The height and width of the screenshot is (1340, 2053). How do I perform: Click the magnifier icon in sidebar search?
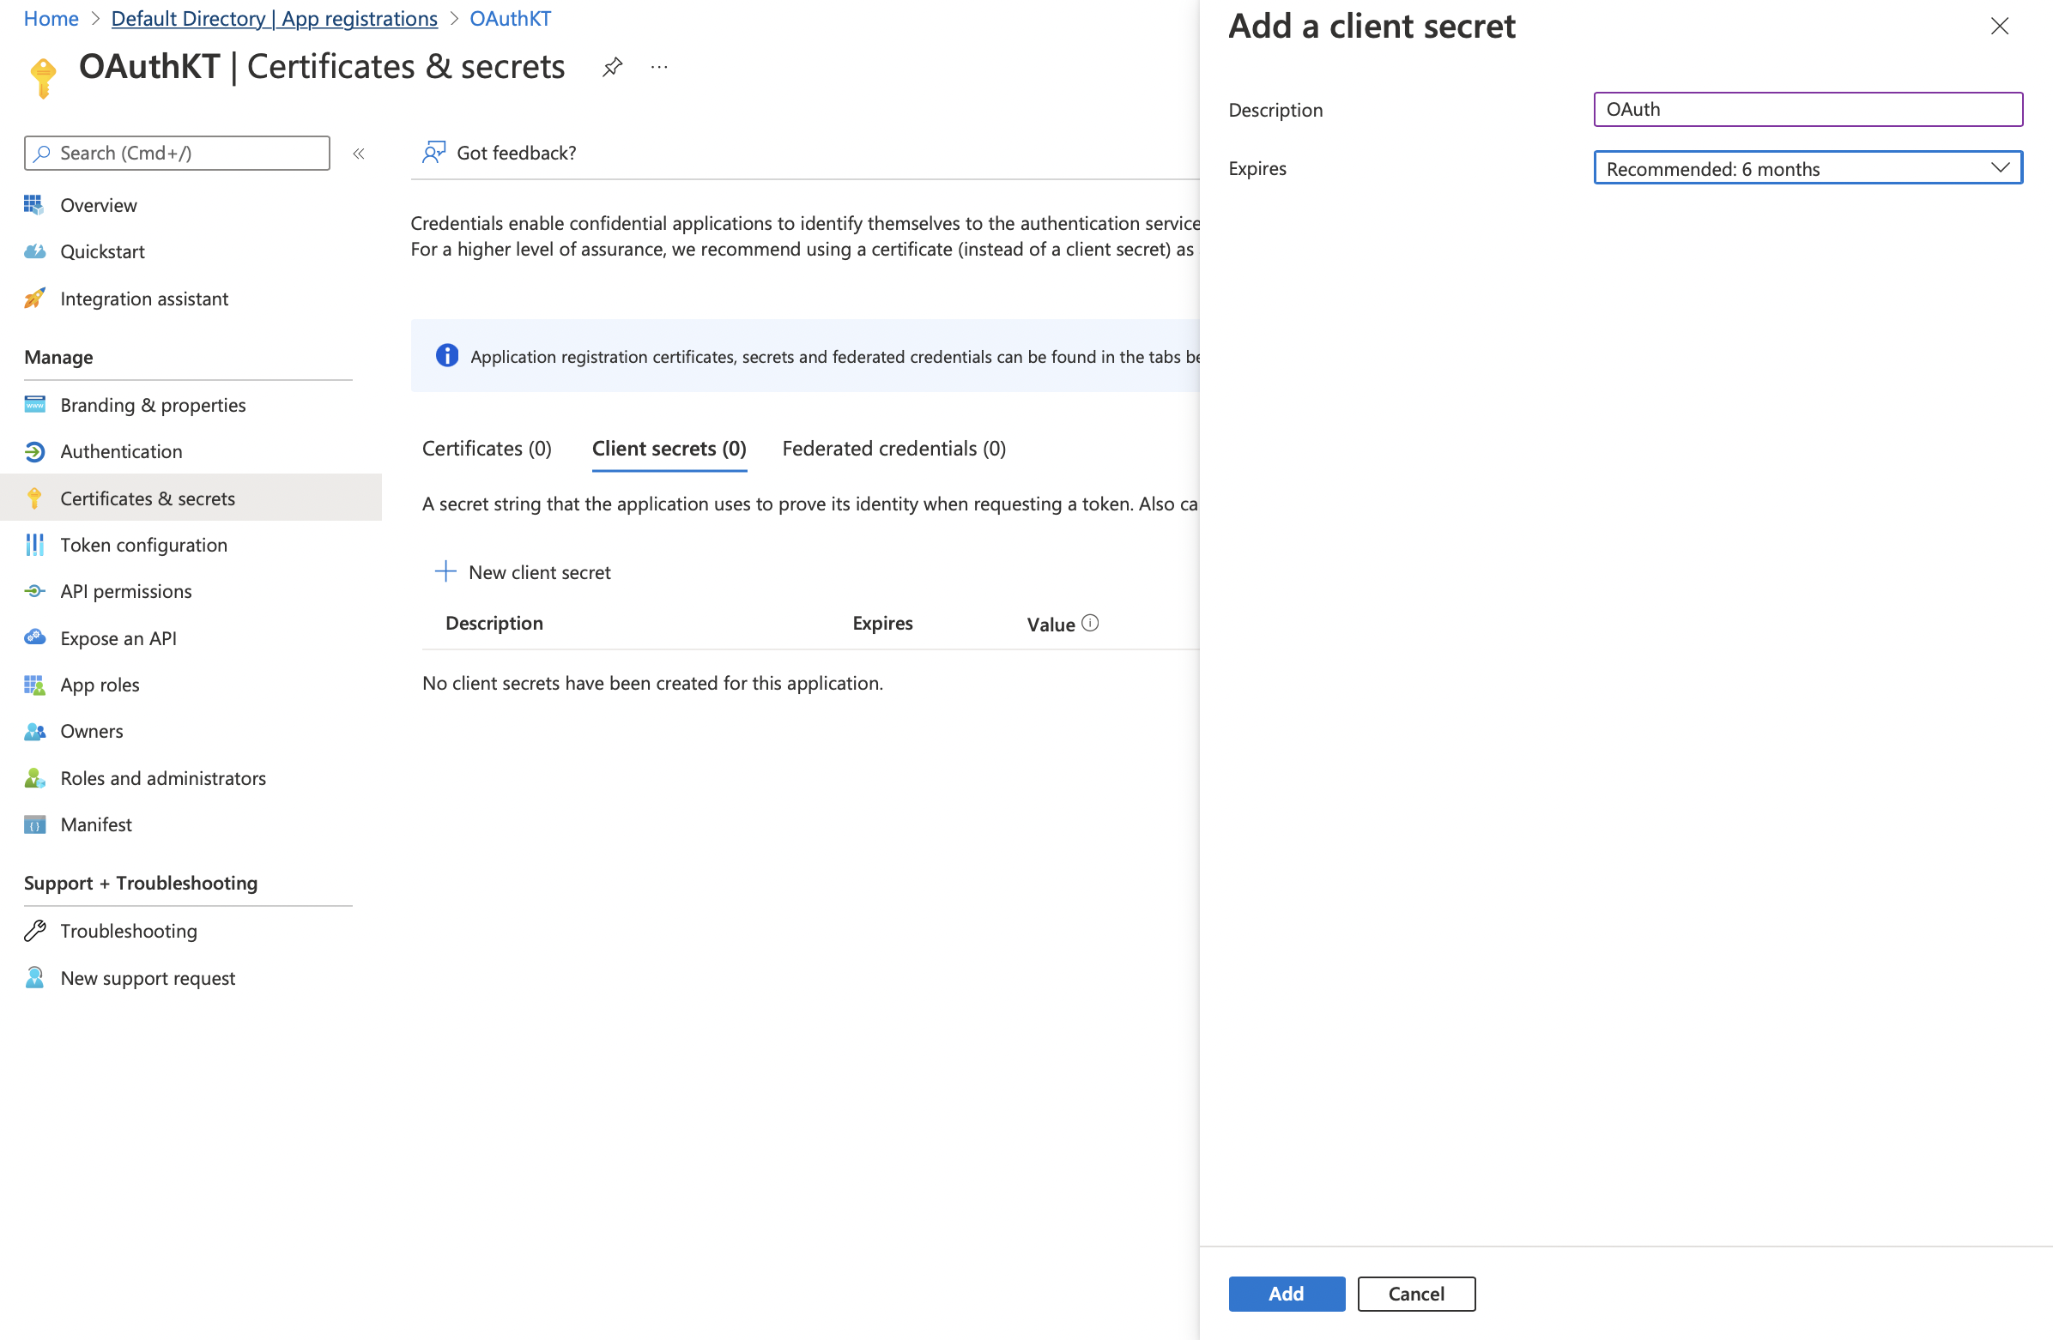[41, 153]
